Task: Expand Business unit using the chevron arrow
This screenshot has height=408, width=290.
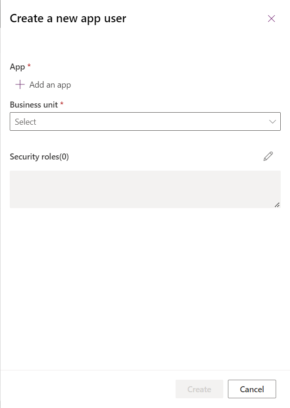Action: point(272,121)
